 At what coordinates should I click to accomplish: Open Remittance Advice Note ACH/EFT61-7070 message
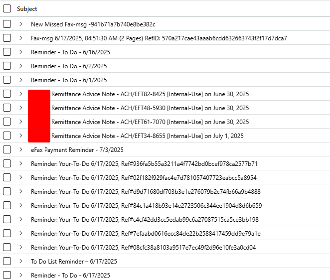pyautogui.click(x=150, y=122)
